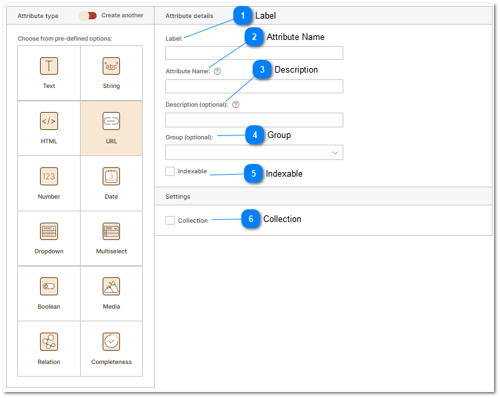Open the Group (optional) dropdown

pos(254,153)
